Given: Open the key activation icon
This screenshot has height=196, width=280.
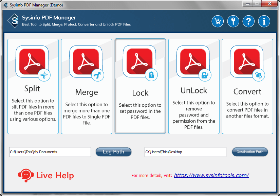Looking at the screenshot, I should (x=233, y=21).
